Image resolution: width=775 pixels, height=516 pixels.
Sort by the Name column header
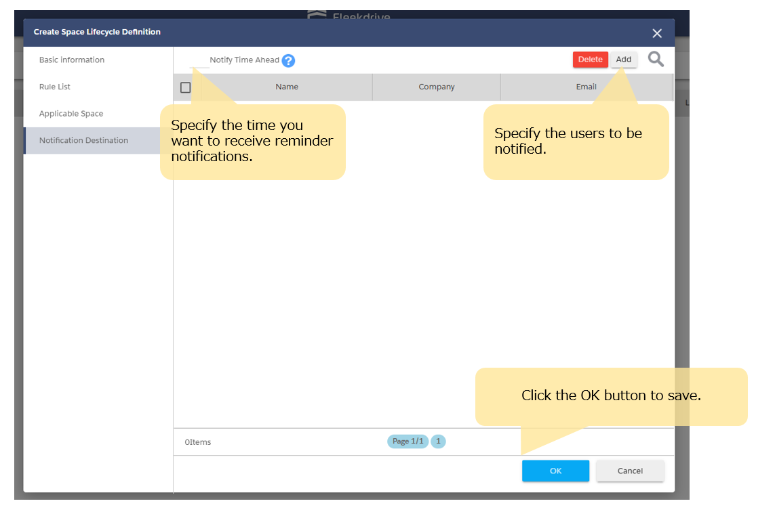[287, 87]
